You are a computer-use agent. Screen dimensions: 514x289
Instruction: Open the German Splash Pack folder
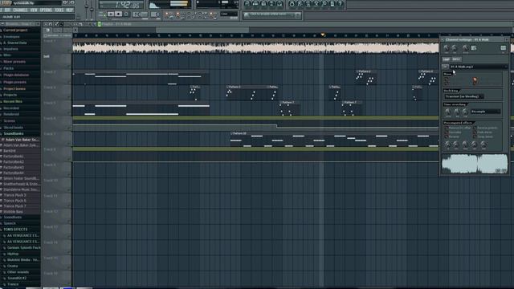coord(23,248)
